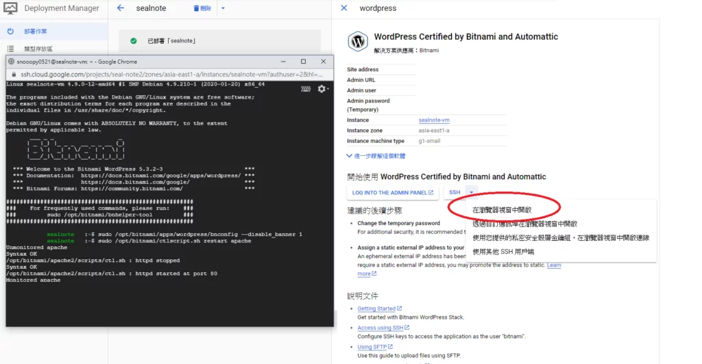
Task: Click the sealnote deployment title
Action: click(x=151, y=8)
